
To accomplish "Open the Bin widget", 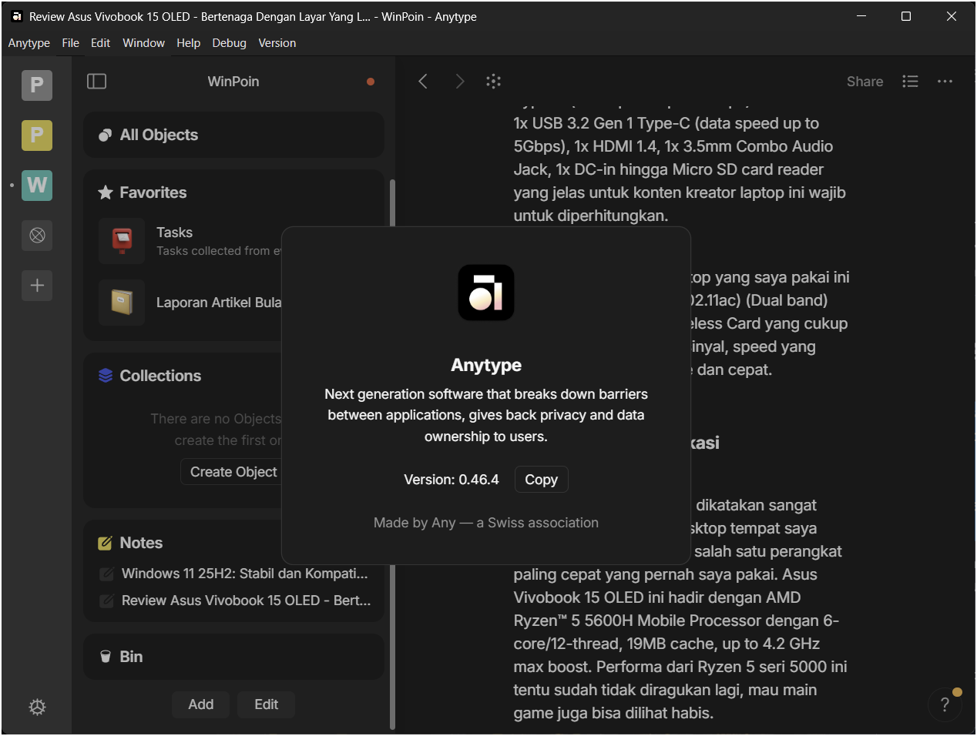I will [233, 657].
